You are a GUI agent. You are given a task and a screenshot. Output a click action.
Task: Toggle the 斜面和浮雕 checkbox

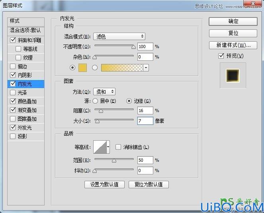[x=13, y=40]
